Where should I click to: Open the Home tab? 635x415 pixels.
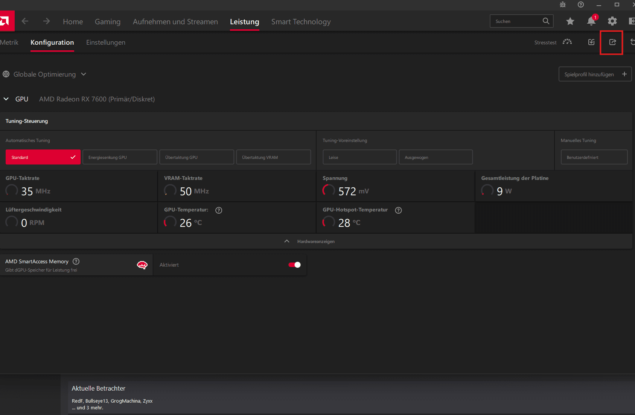[73, 22]
